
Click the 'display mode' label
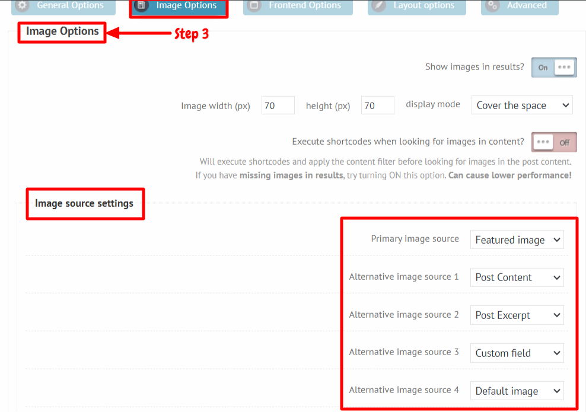tap(433, 104)
